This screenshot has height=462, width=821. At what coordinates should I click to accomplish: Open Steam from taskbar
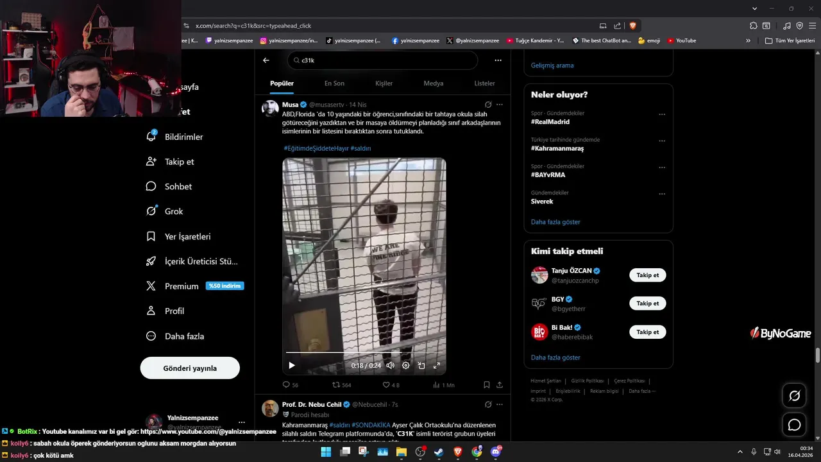[439, 452]
